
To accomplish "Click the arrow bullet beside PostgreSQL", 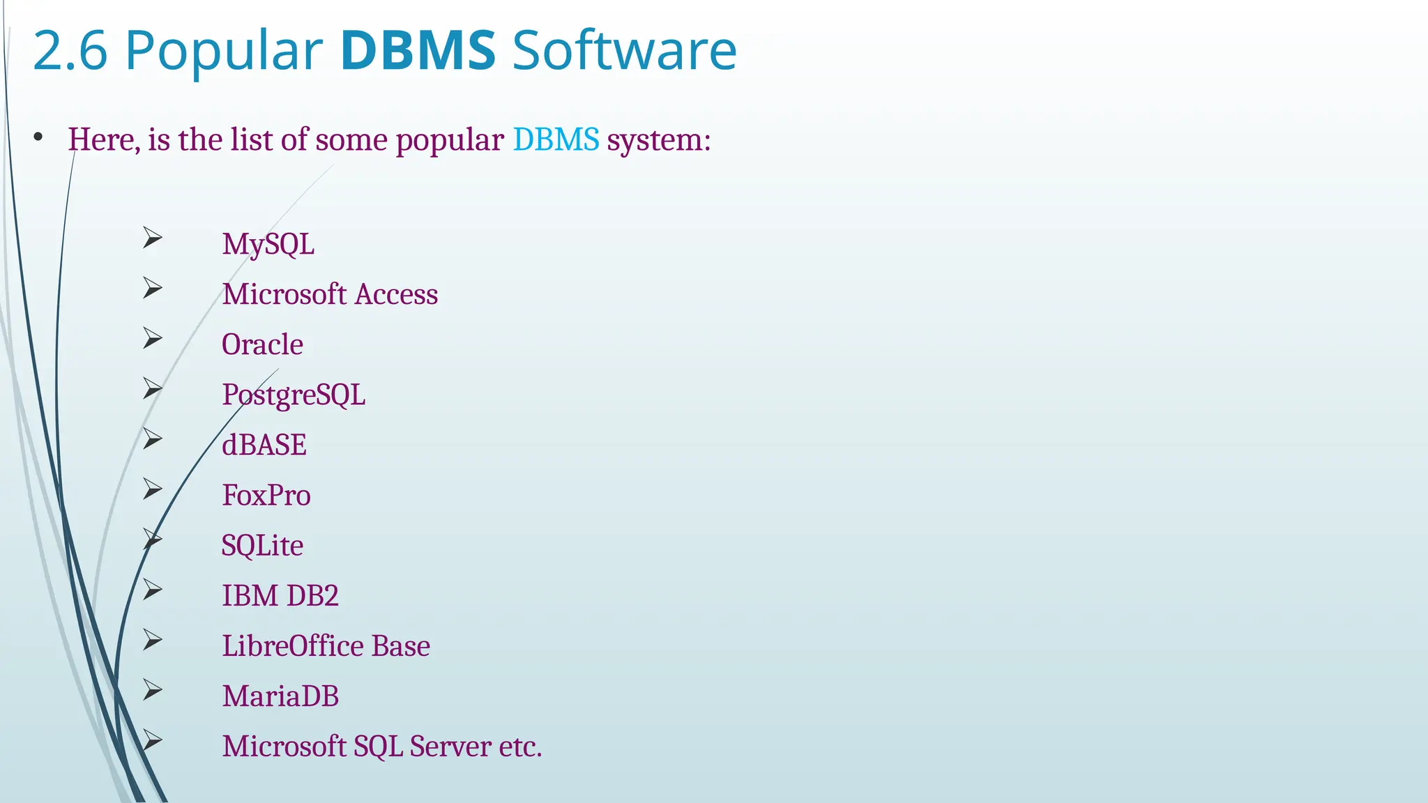I will coord(153,389).
